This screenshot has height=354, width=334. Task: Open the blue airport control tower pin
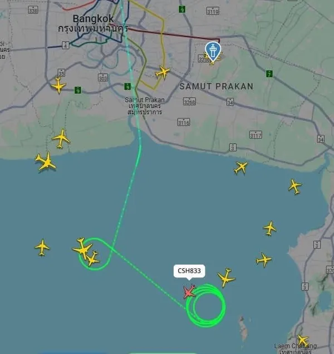click(213, 52)
